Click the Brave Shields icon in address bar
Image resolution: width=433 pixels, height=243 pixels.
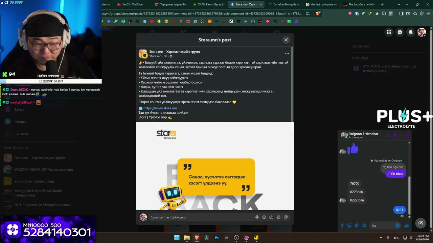point(318,13)
